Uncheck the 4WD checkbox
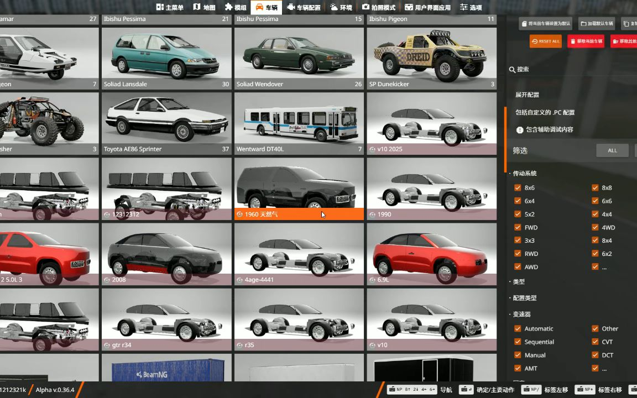637x398 pixels. (x=595, y=227)
